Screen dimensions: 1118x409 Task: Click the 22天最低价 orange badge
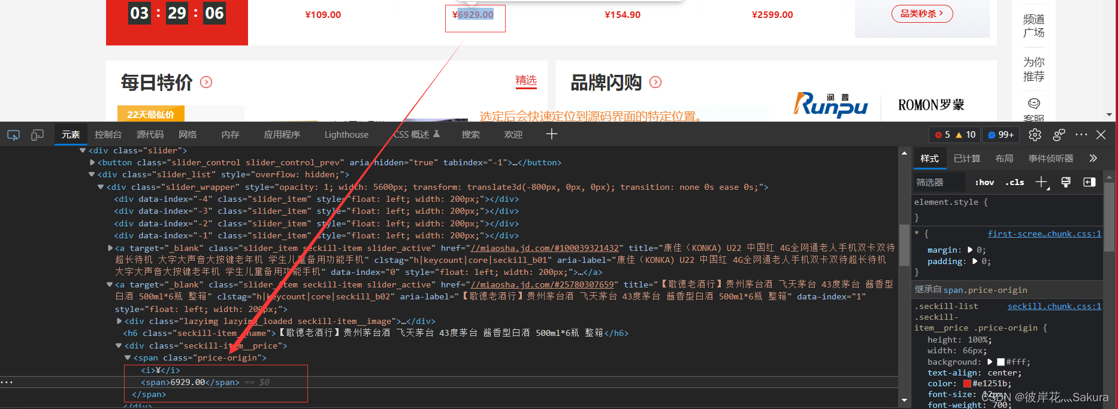150,114
